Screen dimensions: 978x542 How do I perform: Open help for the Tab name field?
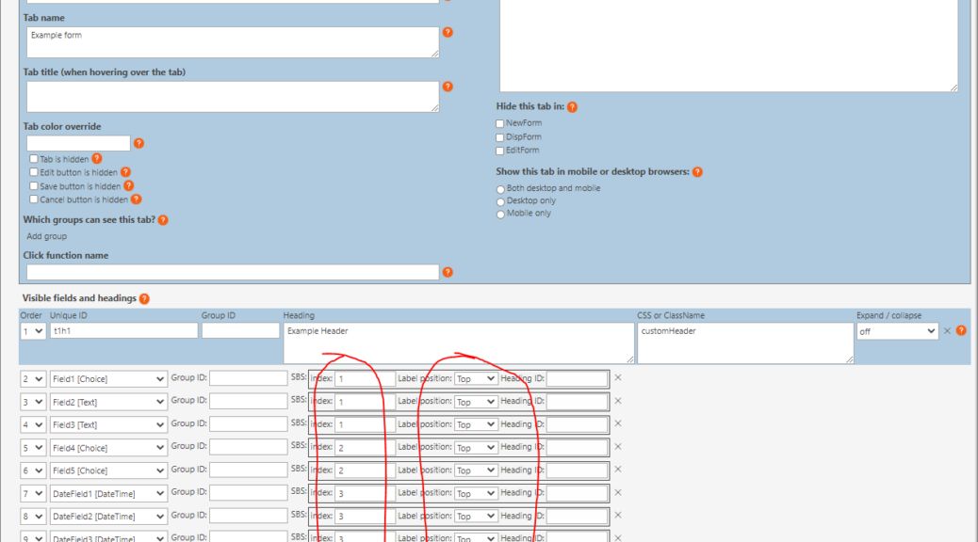(448, 31)
